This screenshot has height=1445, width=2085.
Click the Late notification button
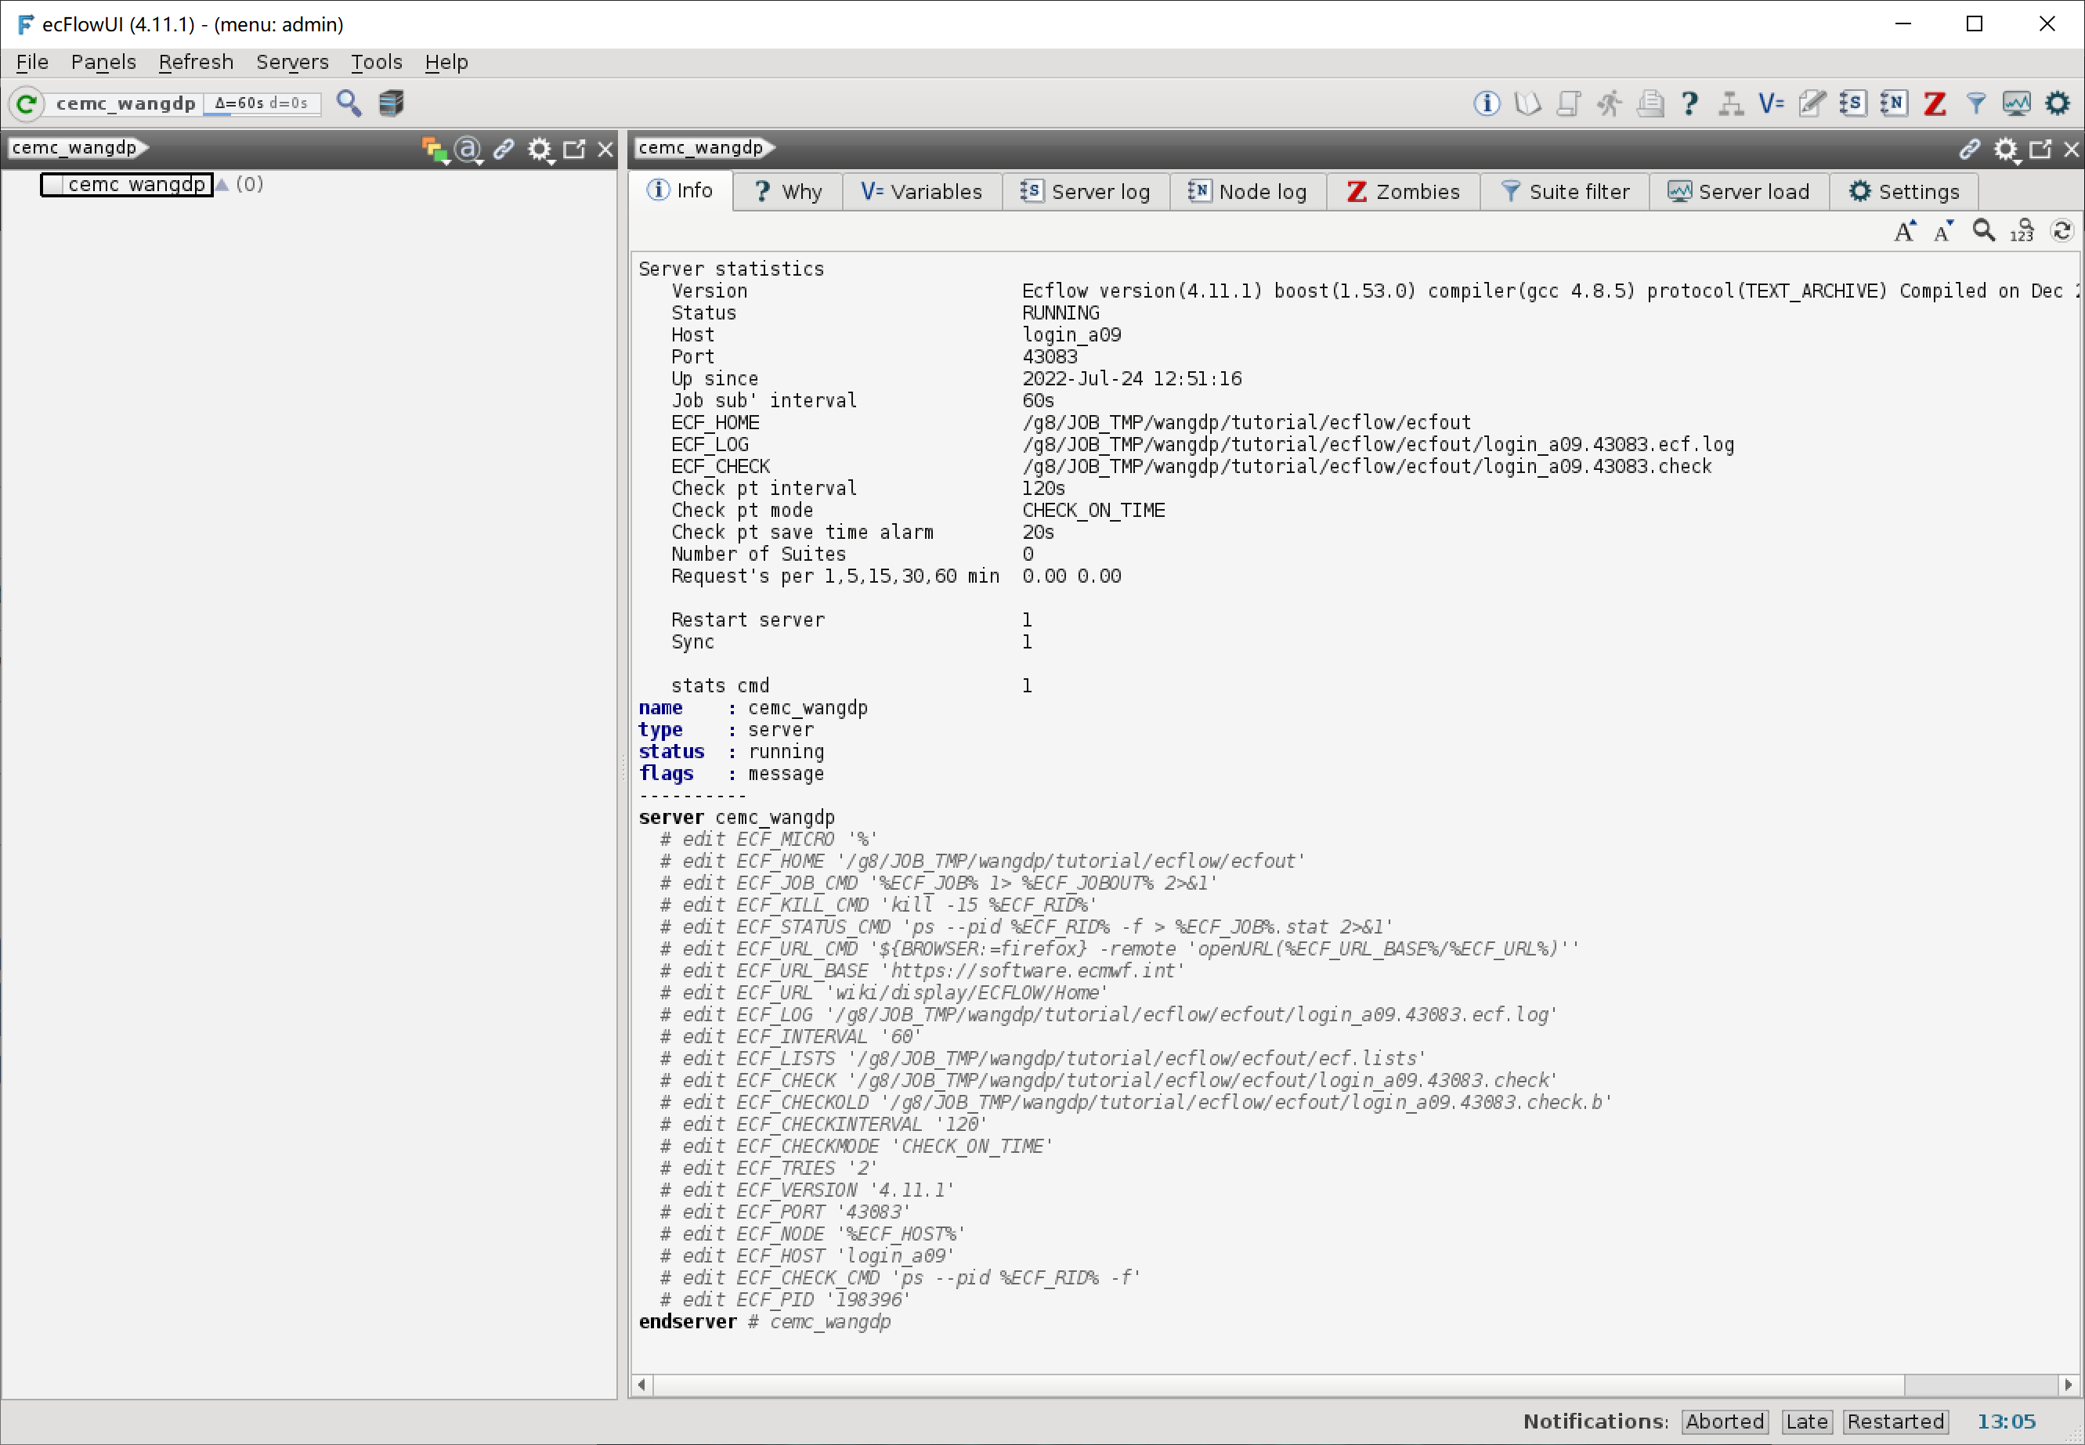click(1806, 1422)
